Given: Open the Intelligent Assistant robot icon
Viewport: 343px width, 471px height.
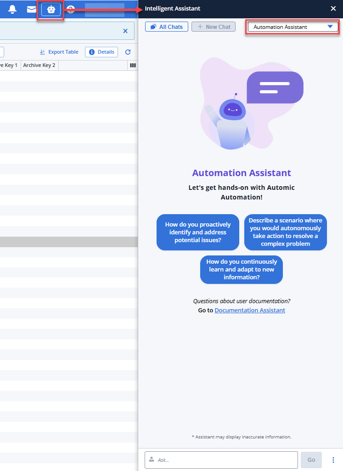Looking at the screenshot, I should click(x=51, y=9).
